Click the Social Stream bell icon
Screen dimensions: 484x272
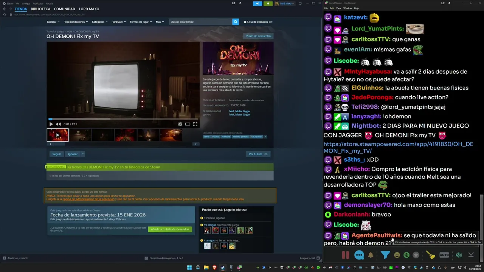371,255
